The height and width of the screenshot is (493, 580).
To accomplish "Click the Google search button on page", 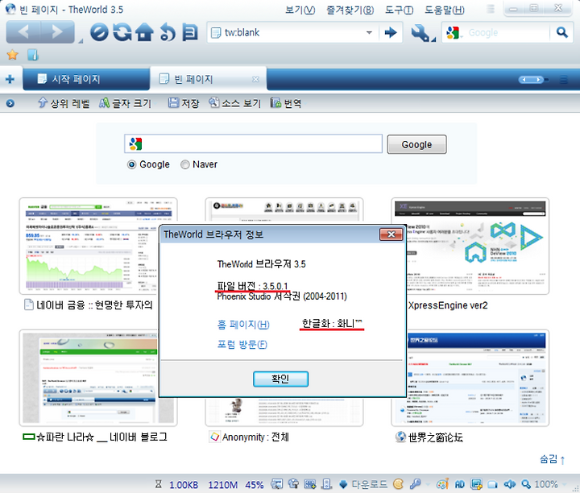I will tap(416, 144).
